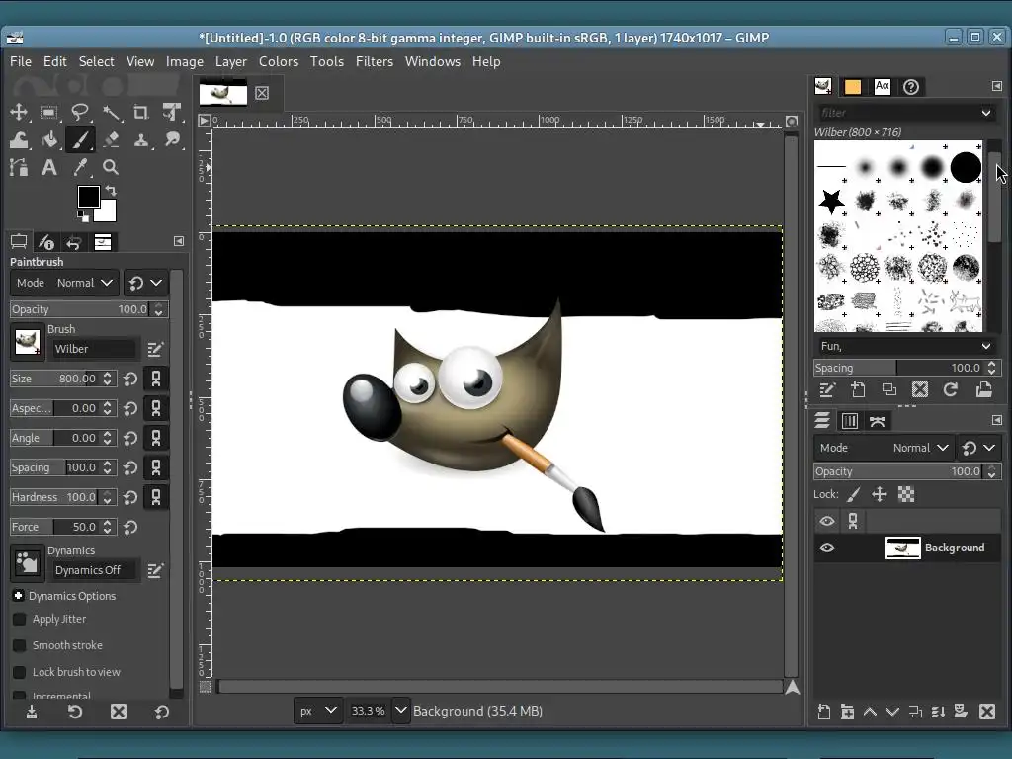Delete tool preset icon in options footer
The image size is (1012, 759).
click(119, 712)
